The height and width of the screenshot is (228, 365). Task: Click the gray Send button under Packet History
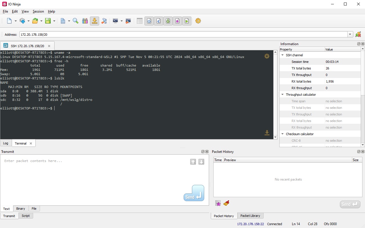pyautogui.click(x=350, y=204)
